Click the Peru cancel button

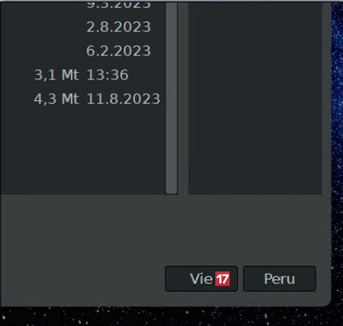pos(280,279)
